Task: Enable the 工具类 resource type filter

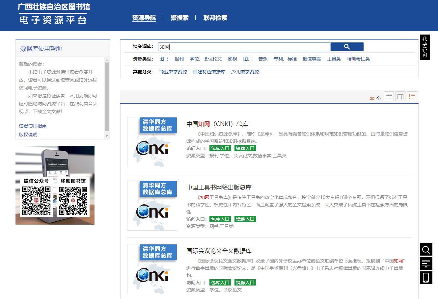Action: click(x=334, y=59)
